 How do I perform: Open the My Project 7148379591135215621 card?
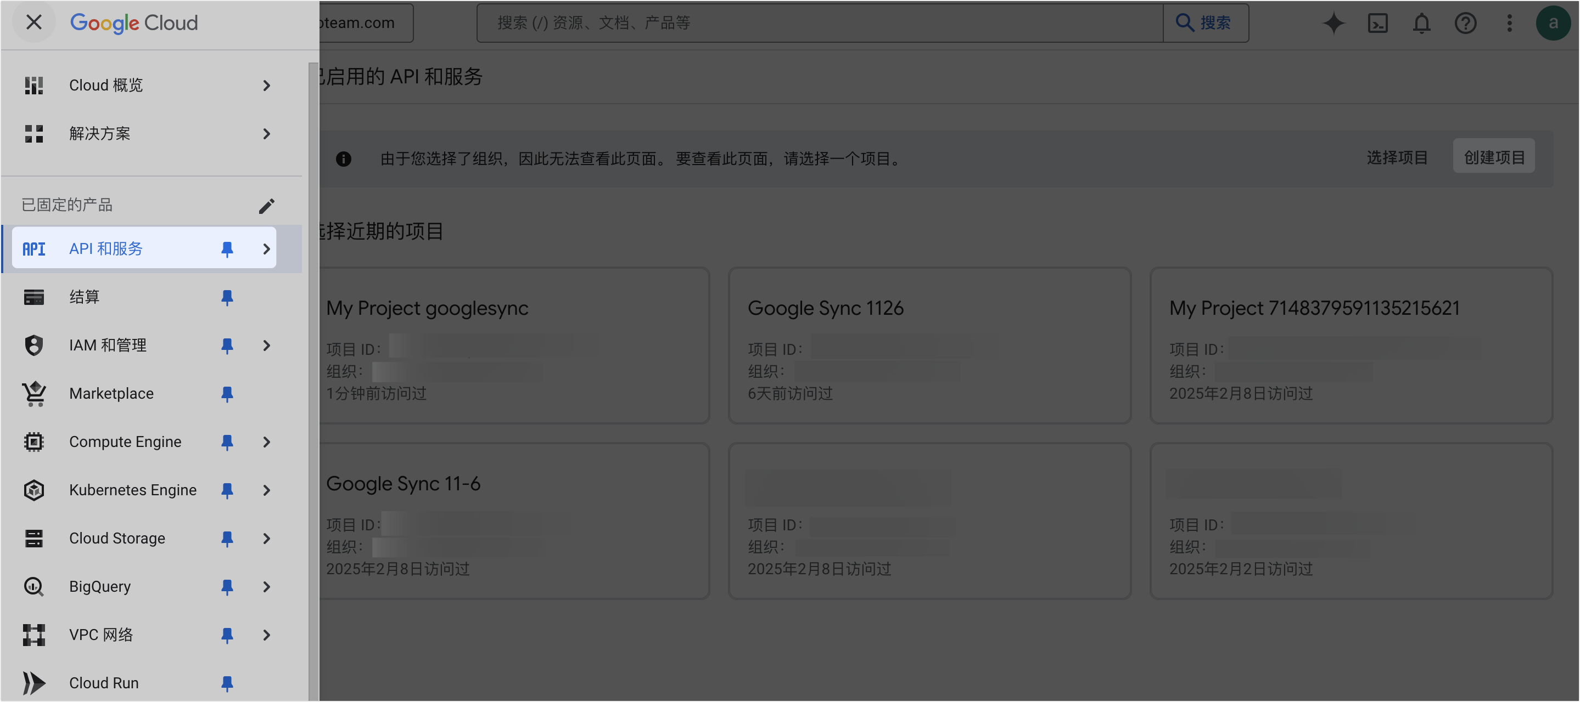point(1351,346)
